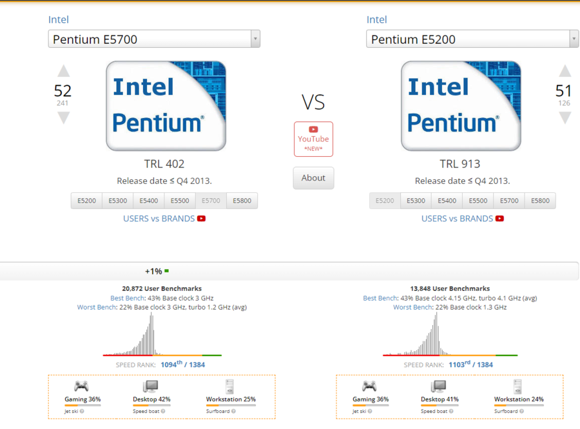This screenshot has width=580, height=429.
Task: Click the right Desktop 41% monitor icon
Action: [x=439, y=386]
